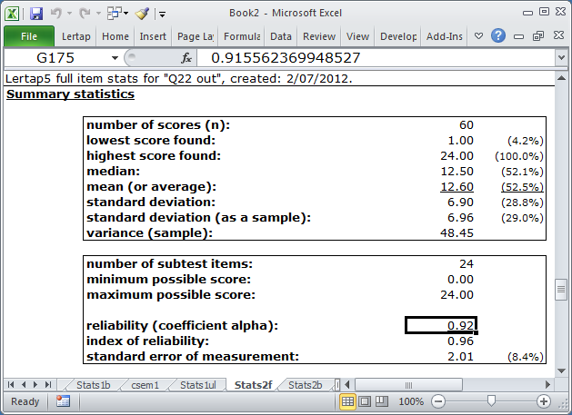Image resolution: width=572 pixels, height=415 pixels.
Task: Click the Save icon in quick access toolbar
Action: coord(36,13)
